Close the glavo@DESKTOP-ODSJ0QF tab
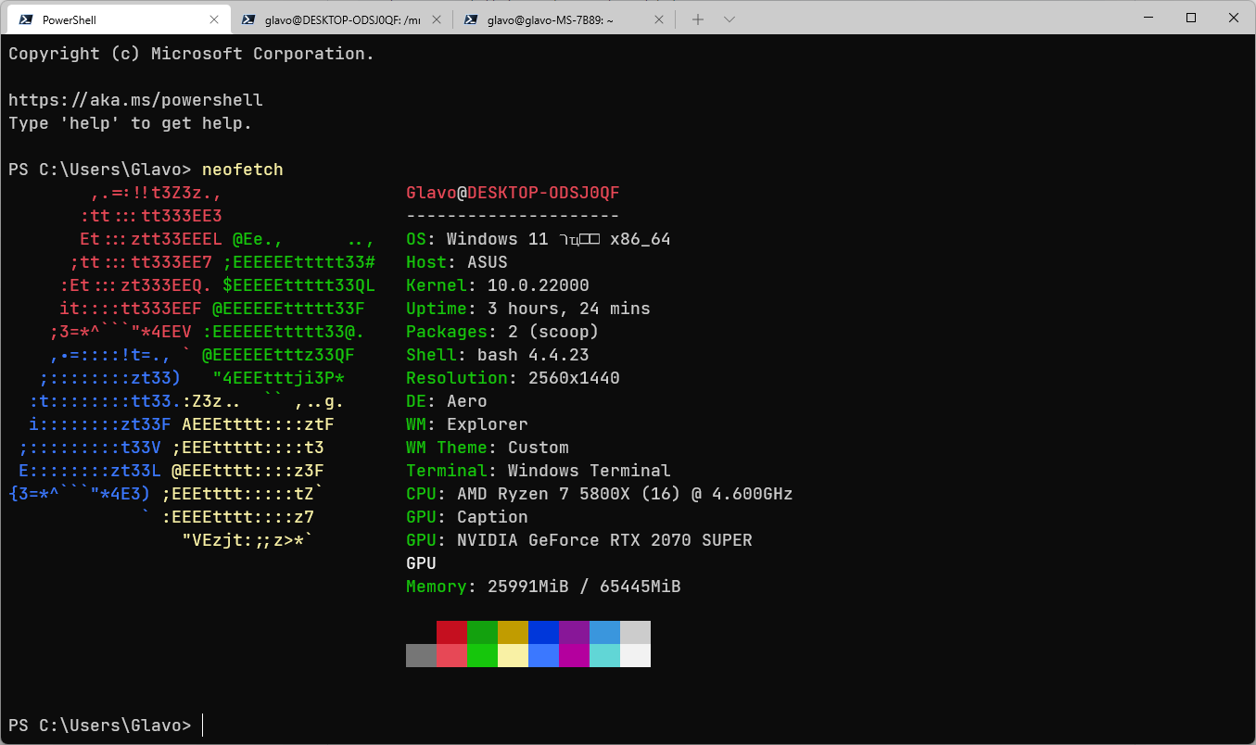The width and height of the screenshot is (1256, 745). pos(437,19)
